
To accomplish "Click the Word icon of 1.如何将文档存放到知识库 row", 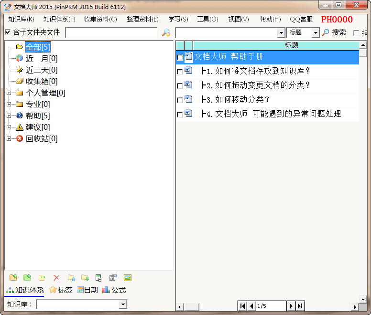I will 188,70.
